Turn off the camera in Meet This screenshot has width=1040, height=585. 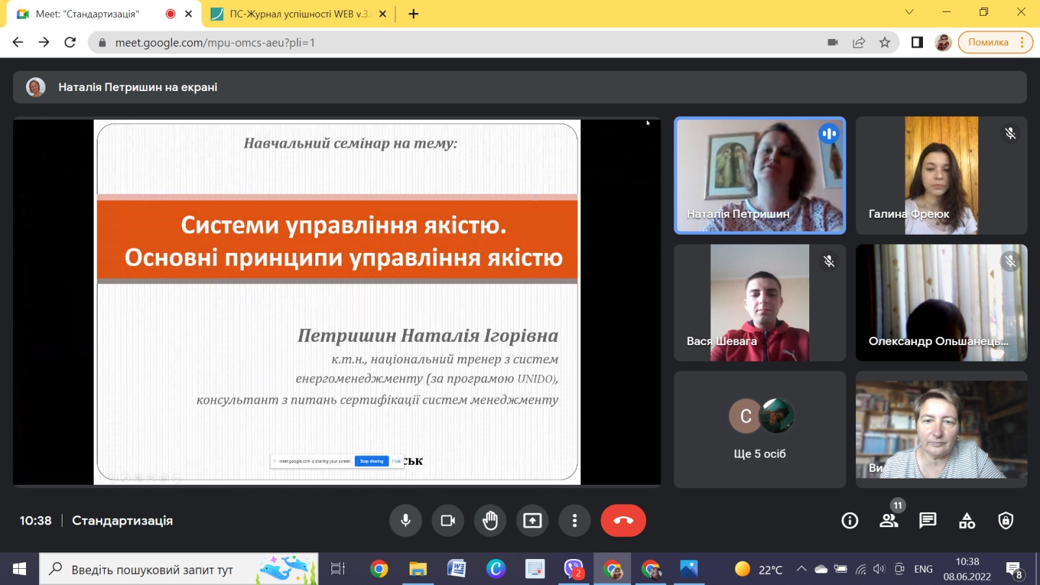tap(448, 521)
